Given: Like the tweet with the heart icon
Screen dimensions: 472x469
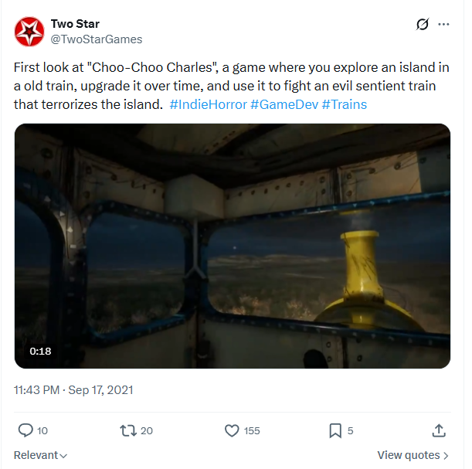Looking at the screenshot, I should pos(231,430).
